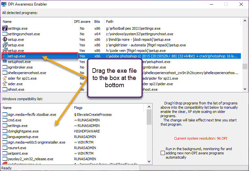Screen dimensions: 249x171
Task: Click the compatibility list scroll down arrow
Action: point(149,162)
